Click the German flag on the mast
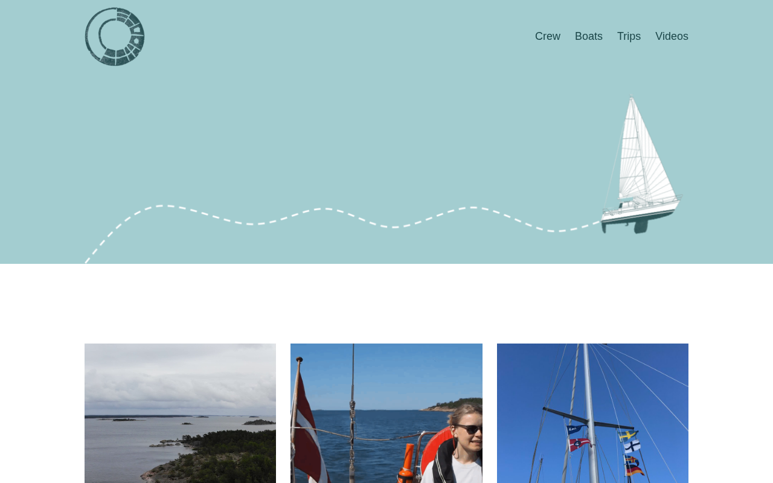The image size is (773, 483). 634,470
